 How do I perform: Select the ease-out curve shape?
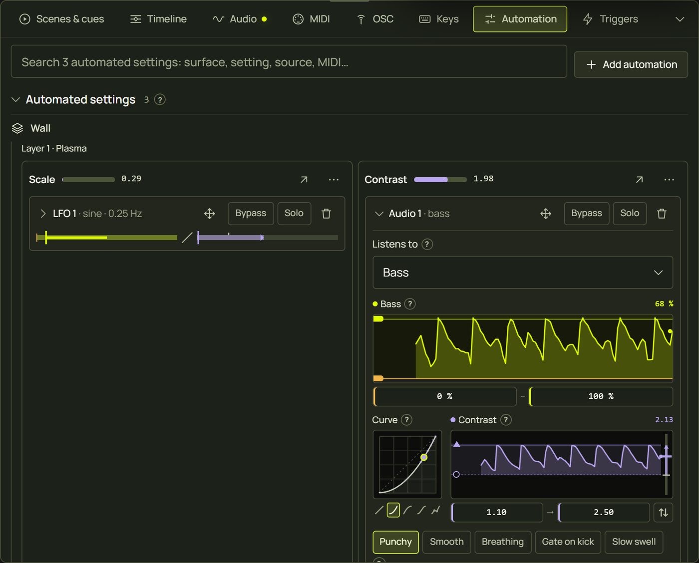pos(408,510)
